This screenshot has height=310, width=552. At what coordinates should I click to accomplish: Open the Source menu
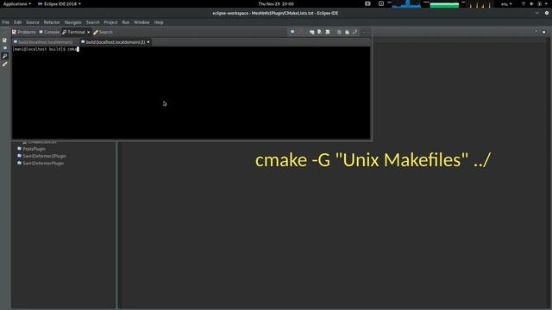(33, 22)
